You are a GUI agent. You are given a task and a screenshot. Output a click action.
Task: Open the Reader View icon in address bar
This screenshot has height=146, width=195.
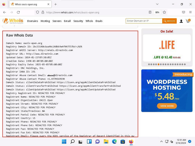[x=150, y=12]
